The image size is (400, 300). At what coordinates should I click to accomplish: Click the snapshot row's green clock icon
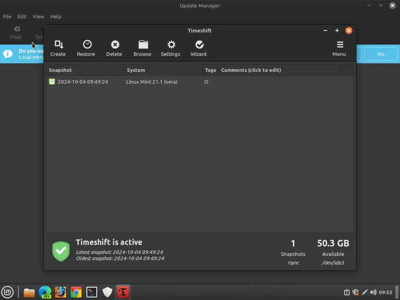pyautogui.click(x=52, y=82)
